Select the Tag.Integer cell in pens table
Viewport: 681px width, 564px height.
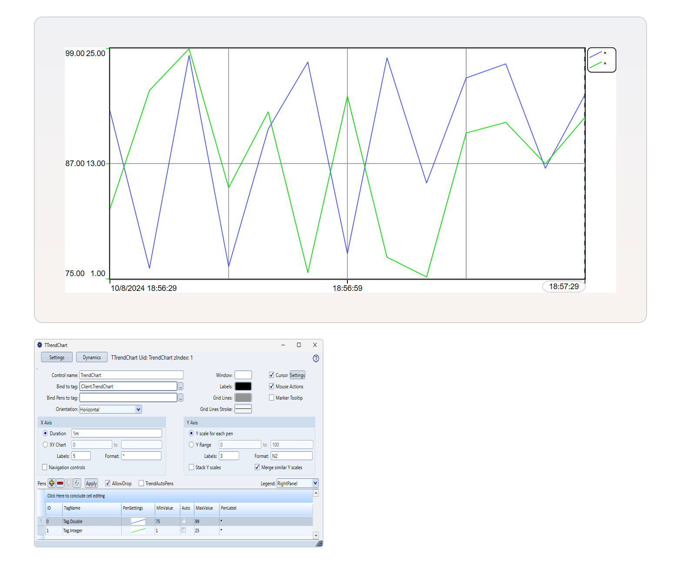(x=92, y=531)
